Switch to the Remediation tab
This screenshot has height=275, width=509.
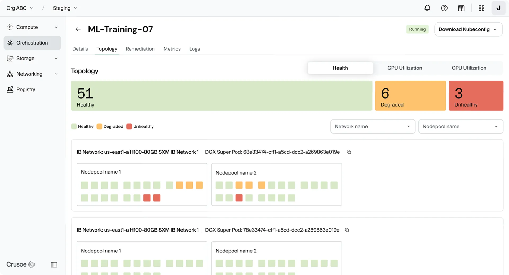point(140,49)
